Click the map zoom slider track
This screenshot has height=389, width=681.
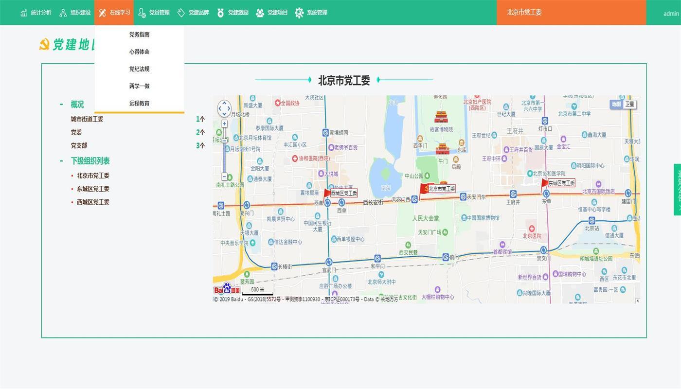(x=224, y=151)
